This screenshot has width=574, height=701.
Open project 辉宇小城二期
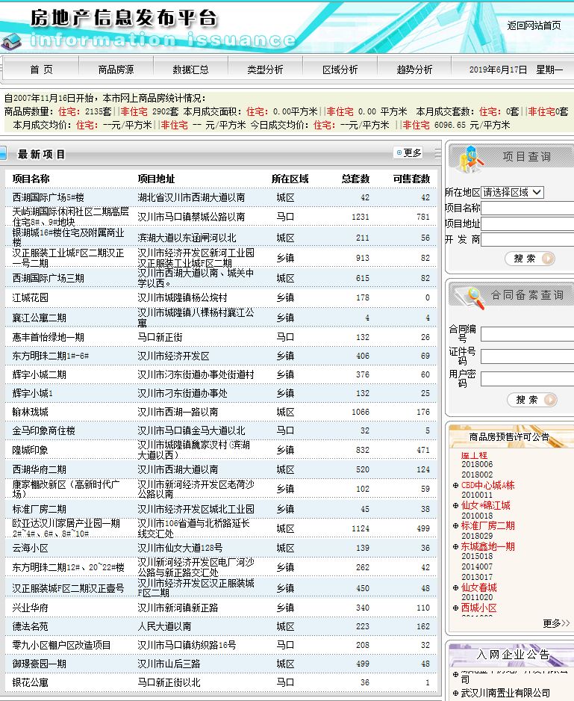pos(40,374)
